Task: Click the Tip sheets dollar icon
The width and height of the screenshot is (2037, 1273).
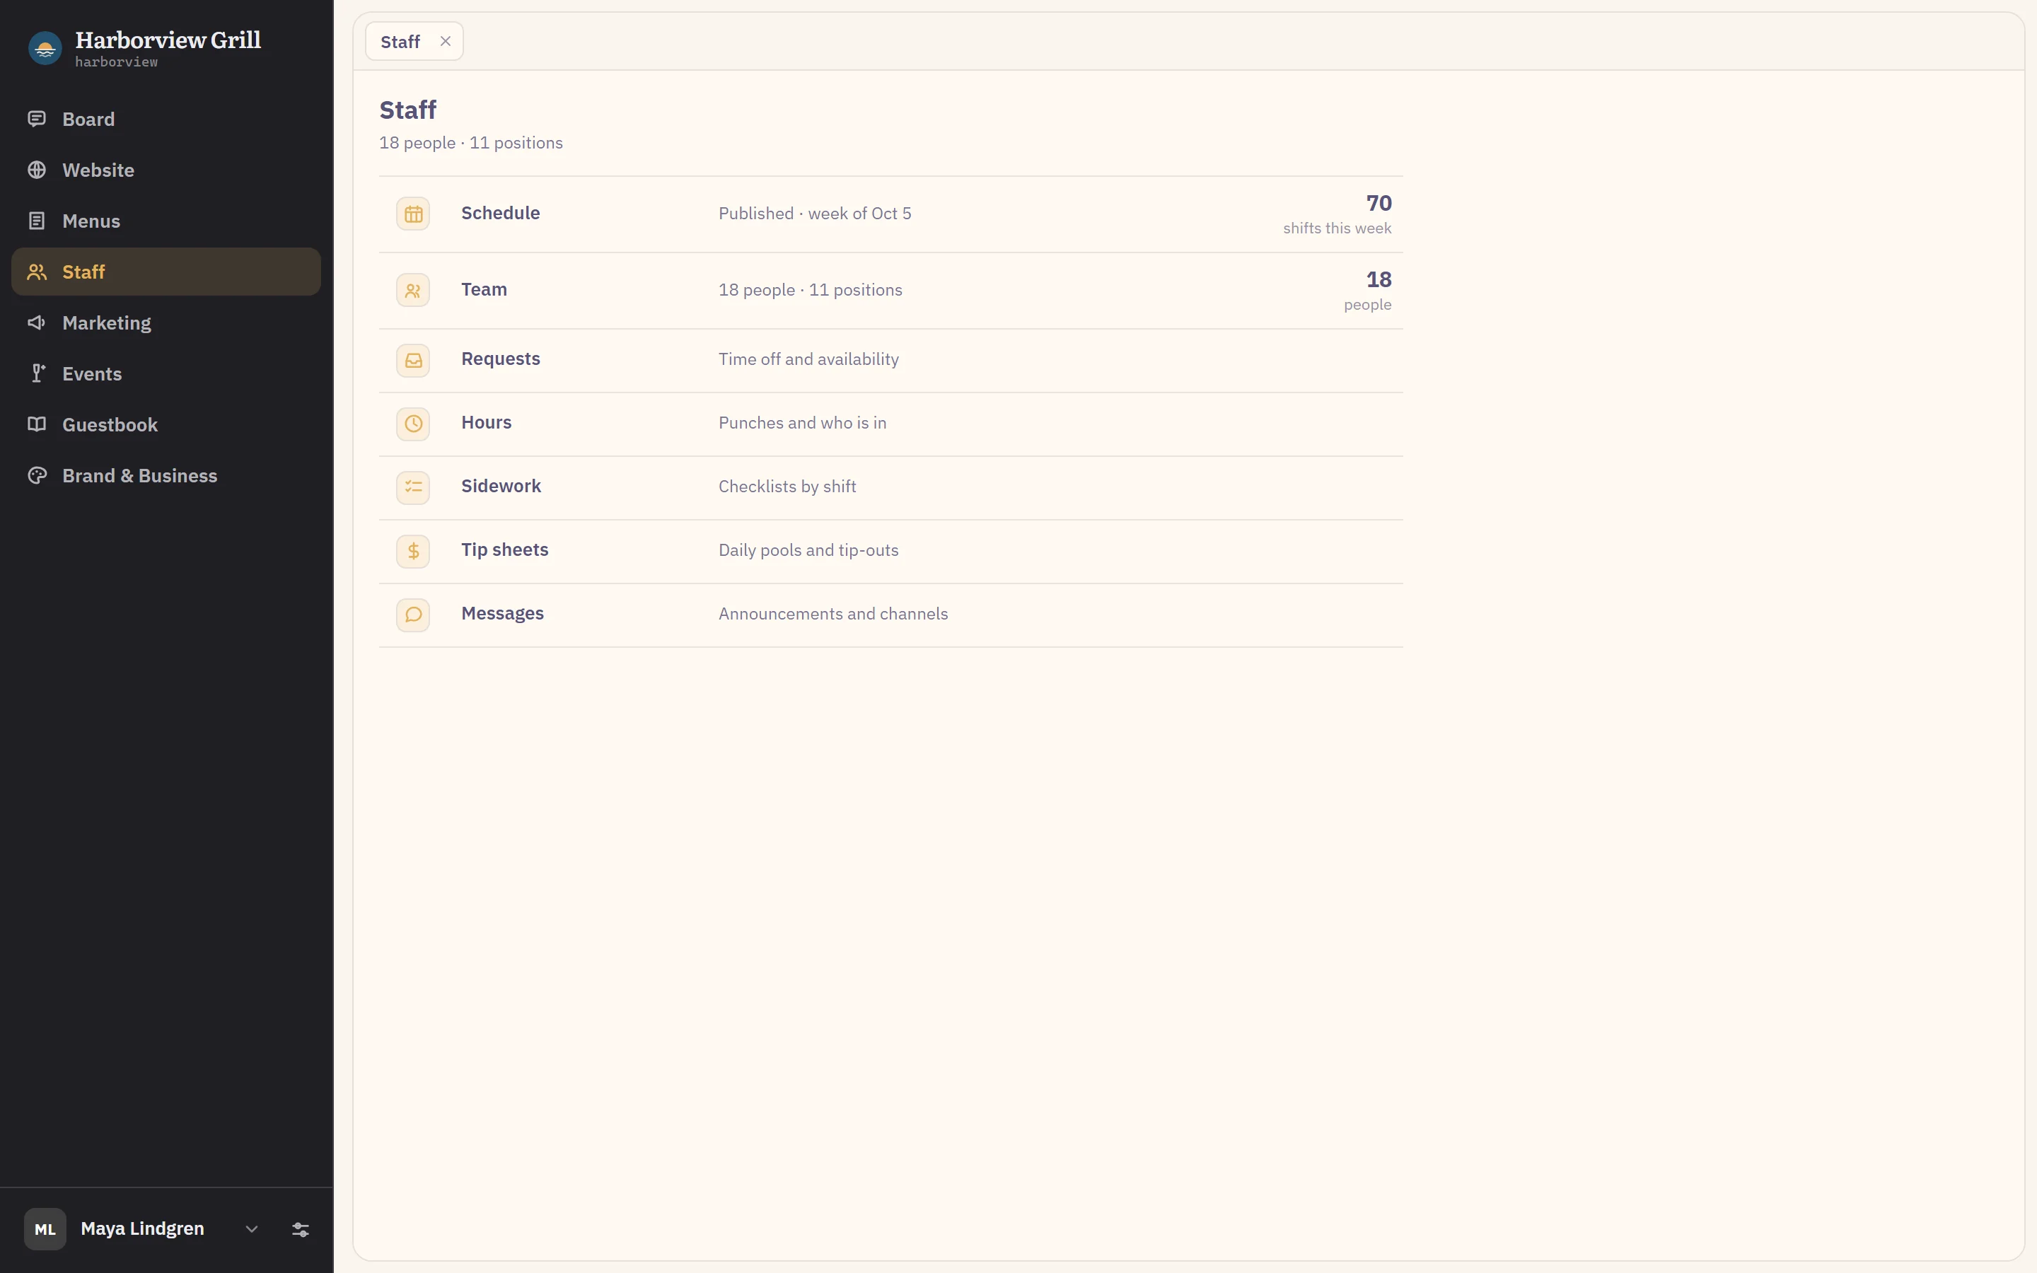Action: coord(413,552)
